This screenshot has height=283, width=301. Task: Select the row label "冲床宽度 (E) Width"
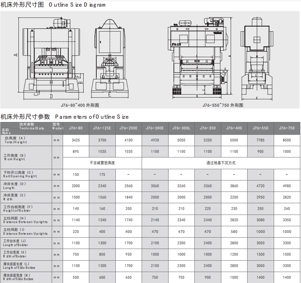tap(14, 197)
